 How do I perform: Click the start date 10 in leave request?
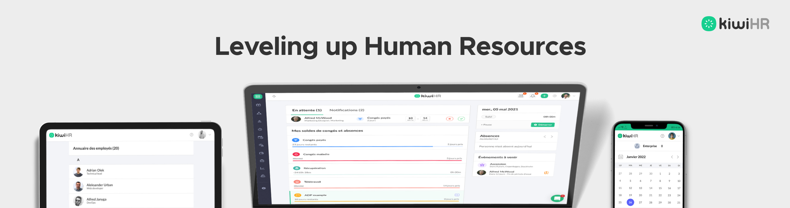(x=410, y=118)
